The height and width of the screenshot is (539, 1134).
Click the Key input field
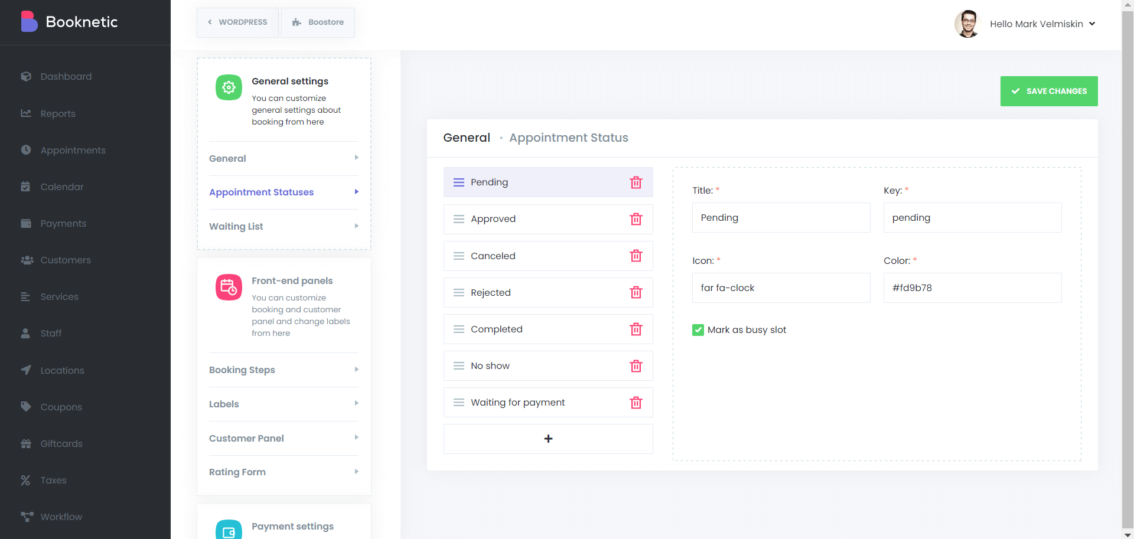tap(972, 217)
